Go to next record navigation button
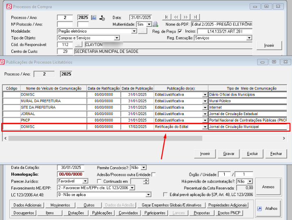 pyautogui.click(x=186, y=17)
